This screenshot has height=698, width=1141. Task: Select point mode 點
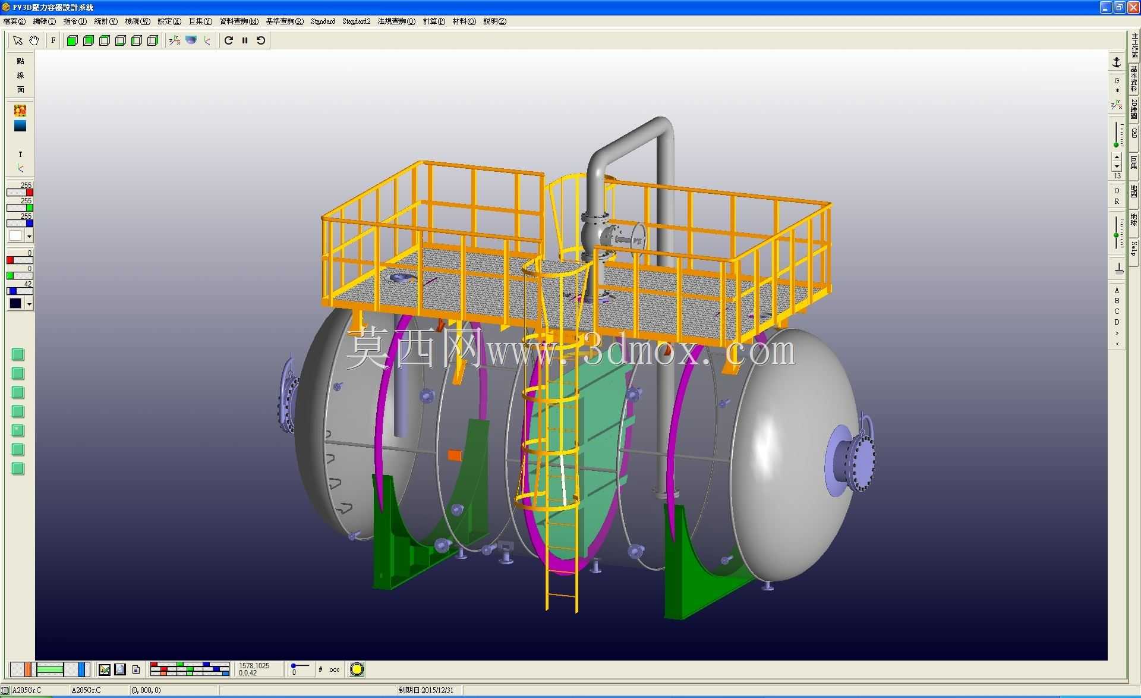point(20,61)
